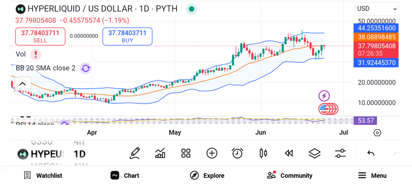This screenshot has height=185, width=412.
Task: Open the indicators chart icon
Action: [160, 153]
